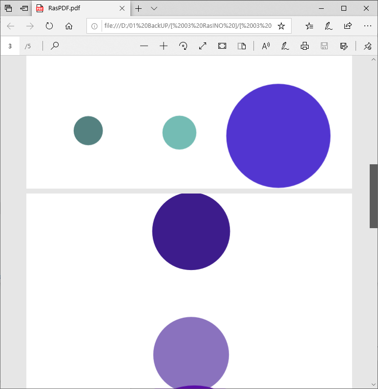Click the light purple circle
This screenshot has width=378, height=389.
click(191, 353)
